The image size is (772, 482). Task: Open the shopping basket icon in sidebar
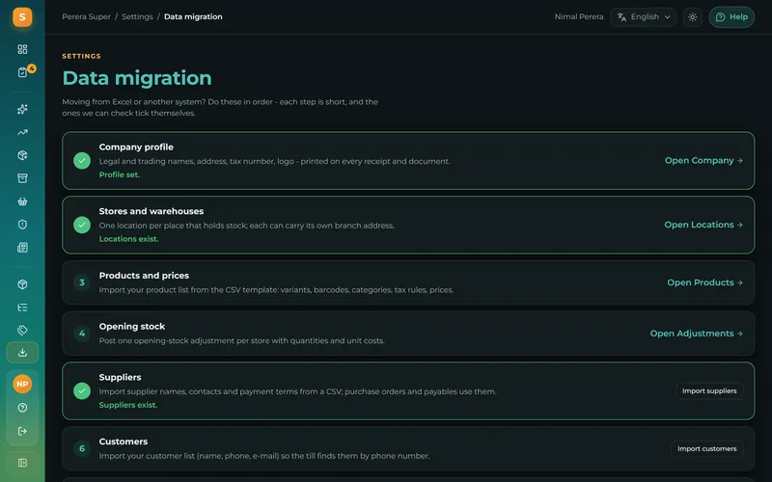(x=22, y=201)
